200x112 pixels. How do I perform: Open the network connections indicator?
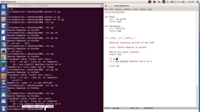[159, 2]
